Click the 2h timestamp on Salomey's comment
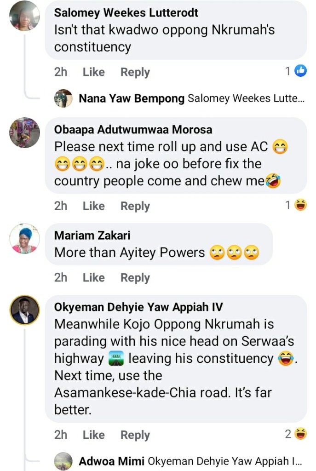Image resolution: width=316 pixels, height=471 pixels. [x=60, y=72]
